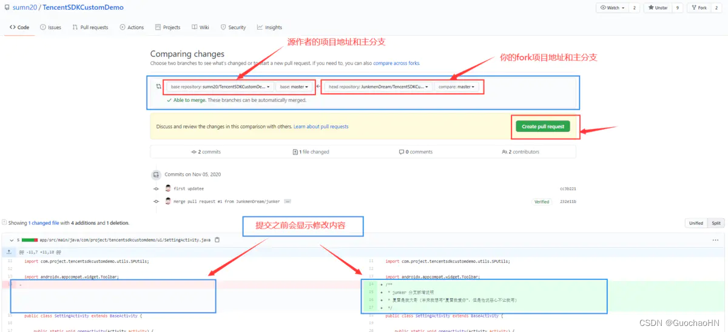The width and height of the screenshot is (728, 332).
Task: Open the compare: master branch dropdown
Action: pyautogui.click(x=457, y=87)
